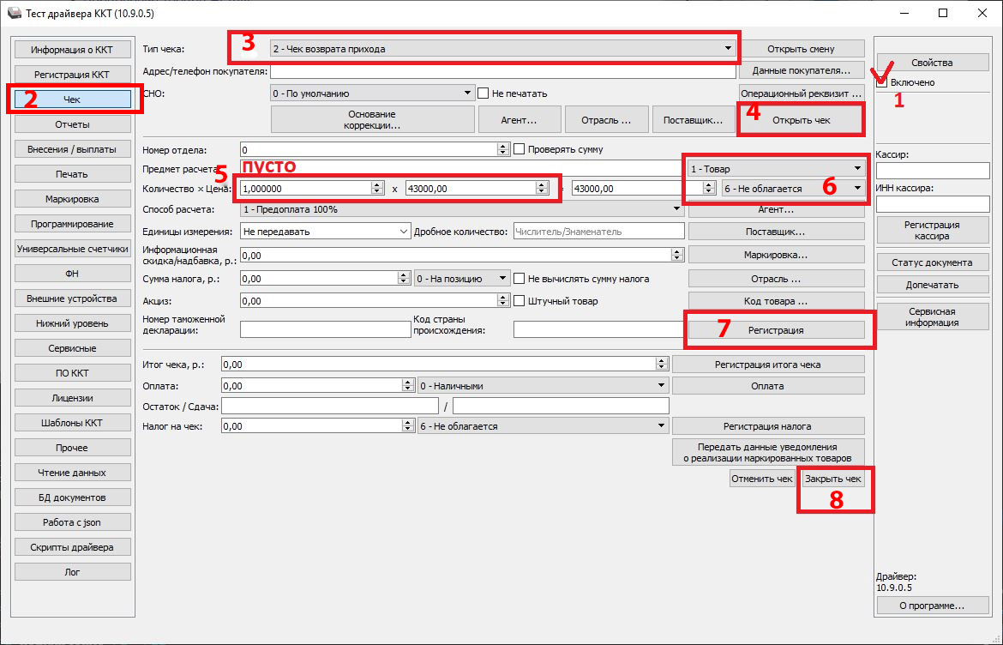Image resolution: width=1003 pixels, height=645 pixels.
Task: Switch to the Чек section
Action: click(x=73, y=99)
